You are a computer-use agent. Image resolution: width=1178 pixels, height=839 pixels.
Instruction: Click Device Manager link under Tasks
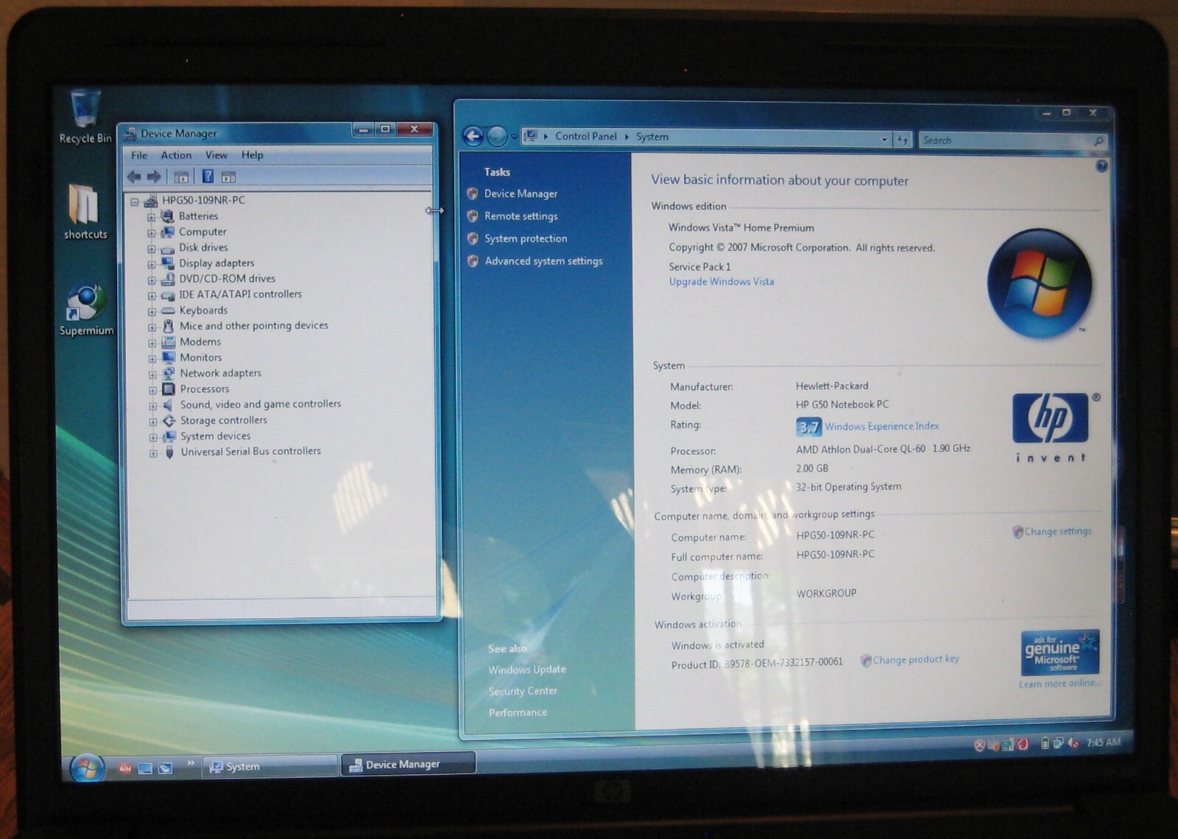click(521, 194)
